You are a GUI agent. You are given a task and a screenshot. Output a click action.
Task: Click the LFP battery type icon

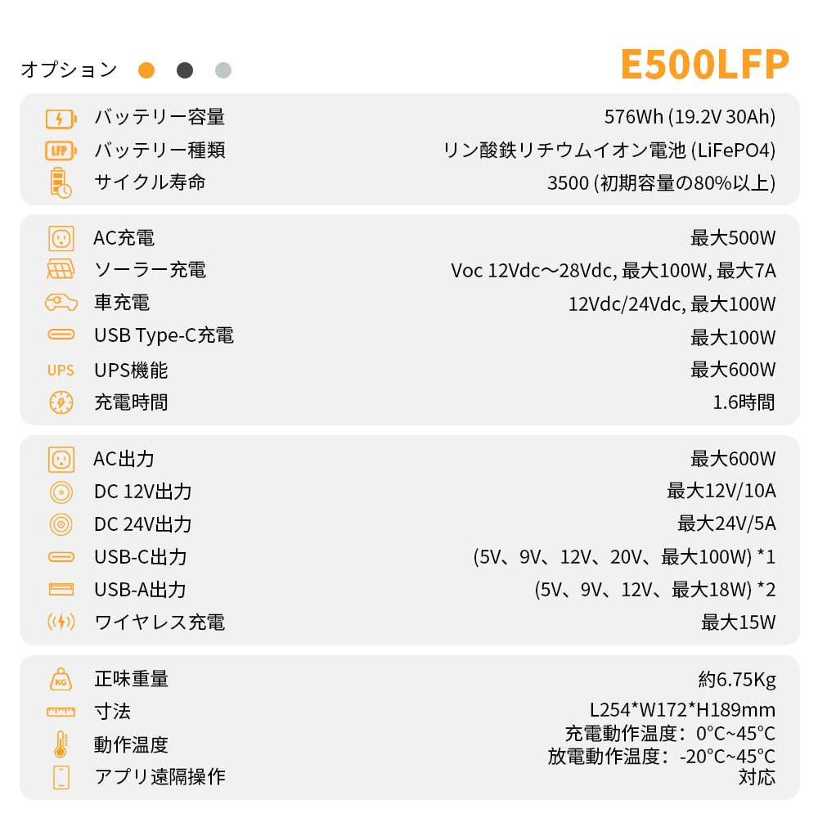tap(61, 151)
